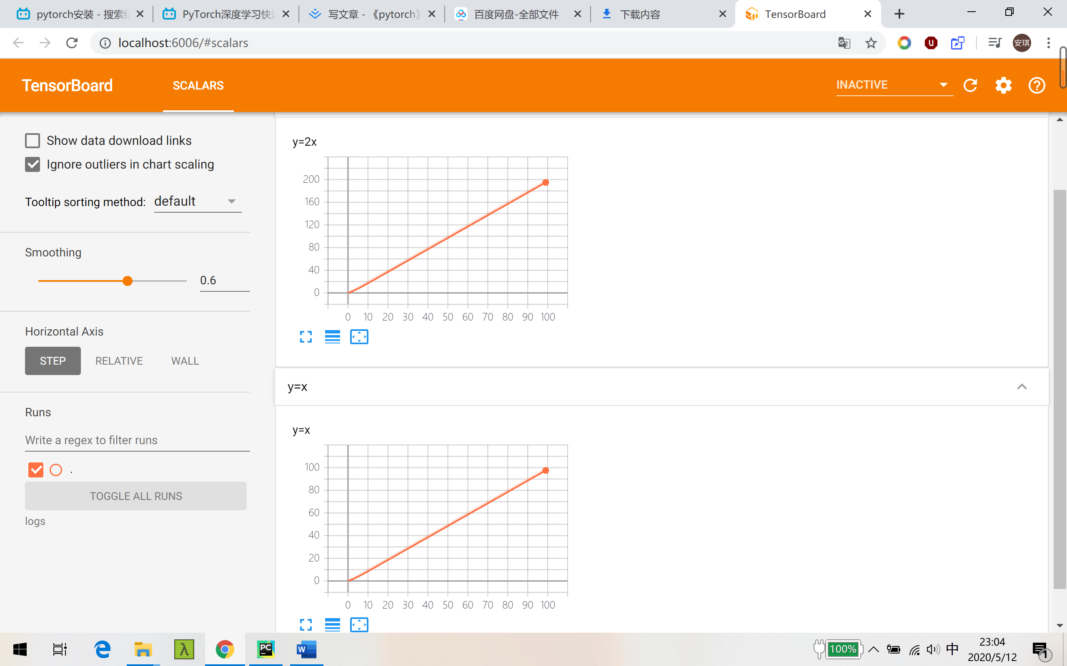Toggle y-axis log scale on y=2x chart
This screenshot has width=1067, height=666.
click(333, 337)
